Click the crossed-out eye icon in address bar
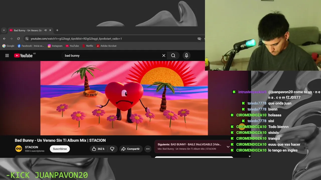Screen dimensions: 321x180 point(199,39)
